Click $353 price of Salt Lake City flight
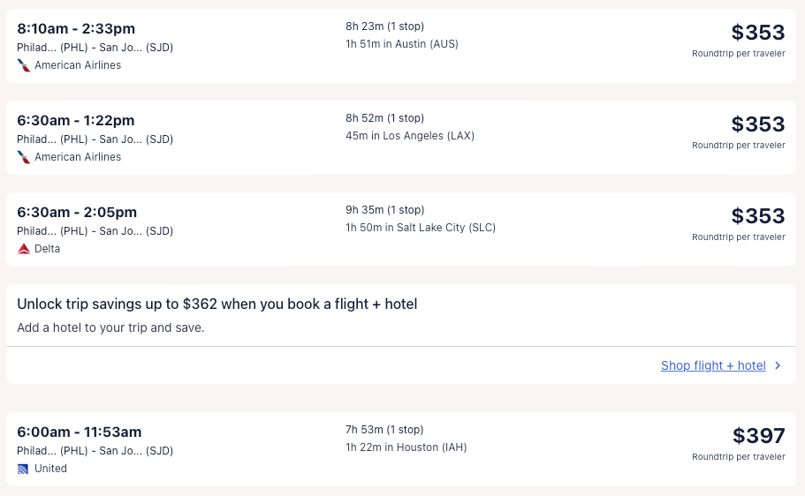 757,216
